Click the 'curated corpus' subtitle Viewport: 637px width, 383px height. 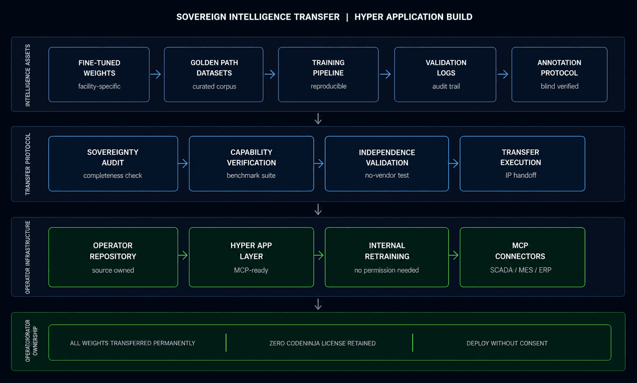click(x=214, y=86)
